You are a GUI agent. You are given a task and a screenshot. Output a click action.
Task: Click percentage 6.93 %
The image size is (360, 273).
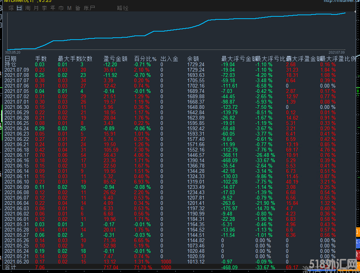coord(142,182)
